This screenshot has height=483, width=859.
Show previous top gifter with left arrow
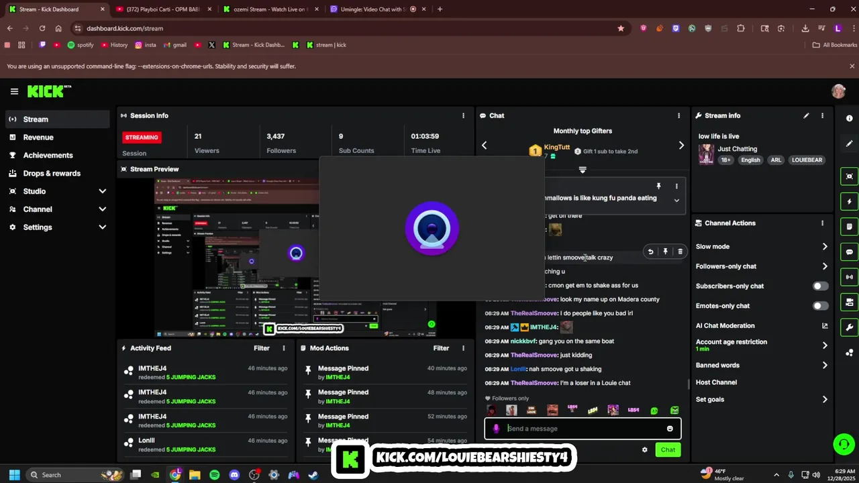485,146
